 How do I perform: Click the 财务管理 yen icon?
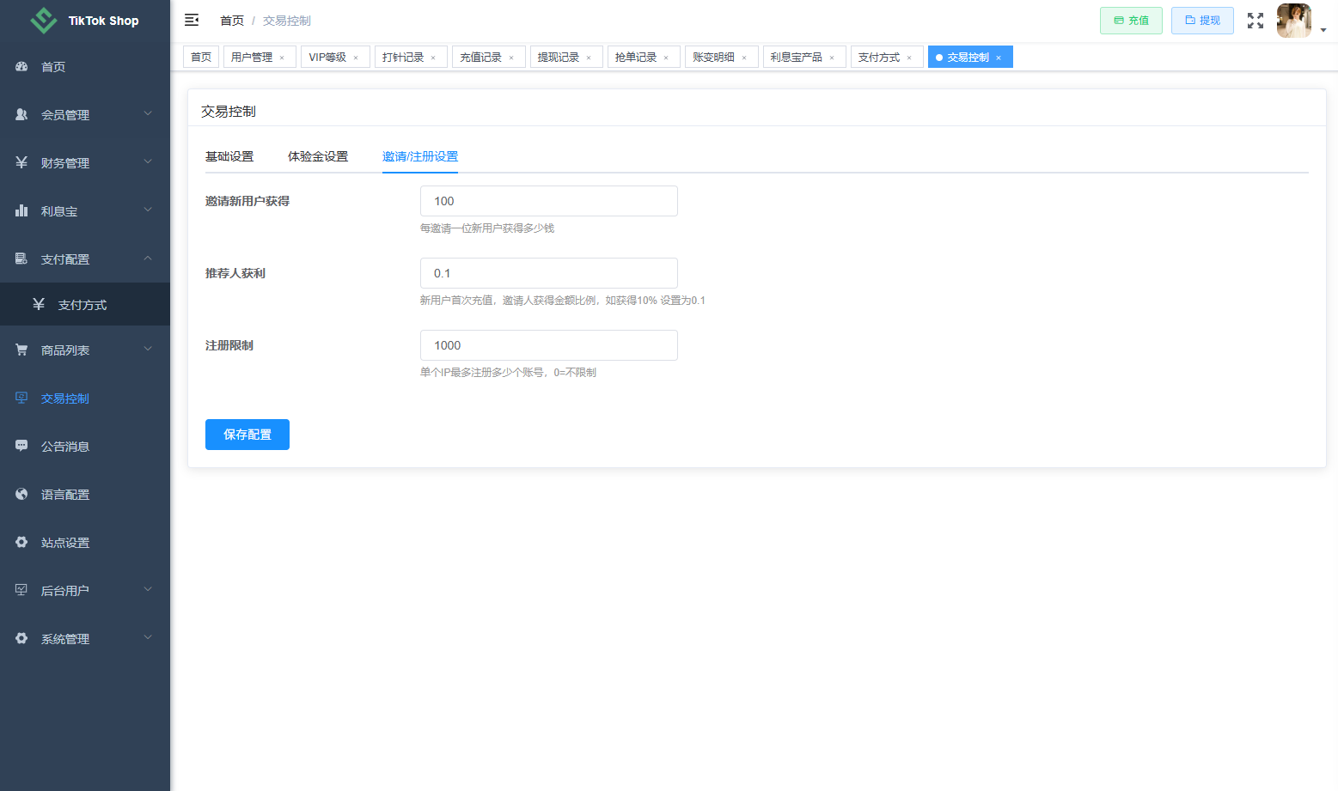tap(21, 162)
